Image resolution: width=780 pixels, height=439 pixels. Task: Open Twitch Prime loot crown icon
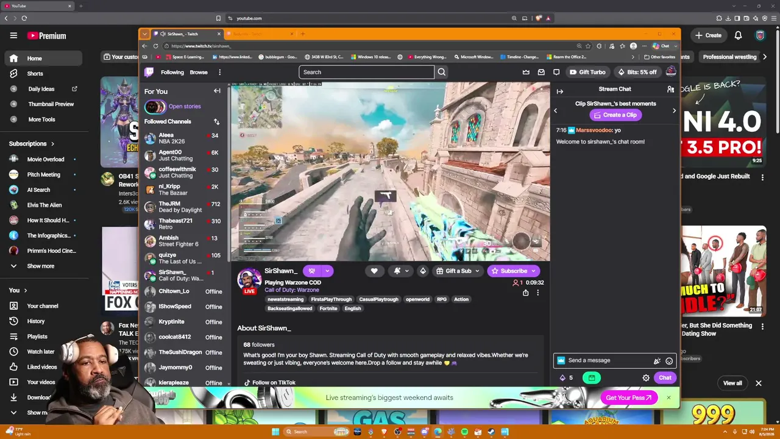pyautogui.click(x=526, y=72)
